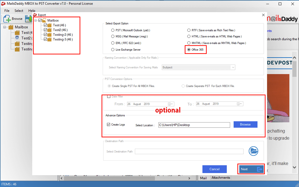Close the Export dialog
The image size is (299, 187).
[x=263, y=15]
